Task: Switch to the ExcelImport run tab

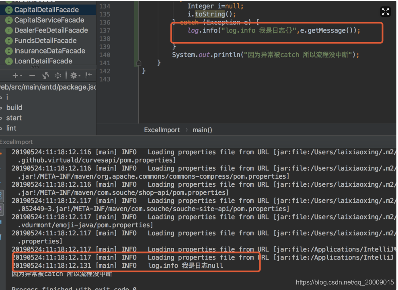Action: click(x=16, y=142)
